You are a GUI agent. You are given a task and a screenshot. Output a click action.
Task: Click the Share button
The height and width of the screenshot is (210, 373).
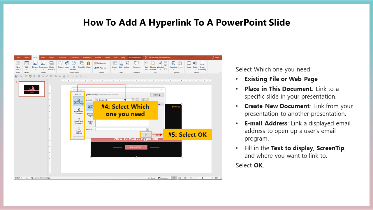click(x=216, y=57)
